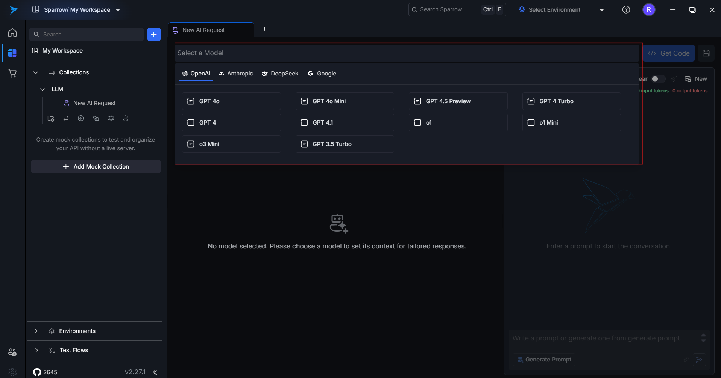Click the Sparrow bird logo

14,10
